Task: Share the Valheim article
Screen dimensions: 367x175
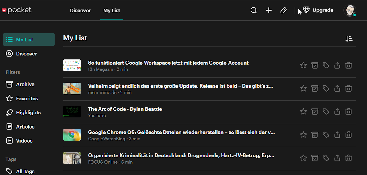Action: [x=337, y=88]
